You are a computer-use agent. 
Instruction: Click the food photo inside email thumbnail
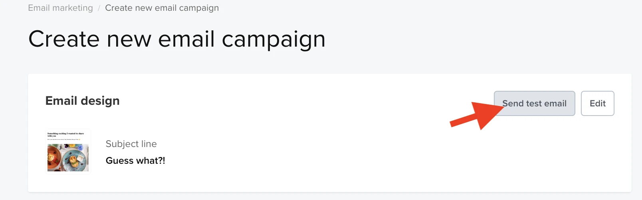click(68, 157)
